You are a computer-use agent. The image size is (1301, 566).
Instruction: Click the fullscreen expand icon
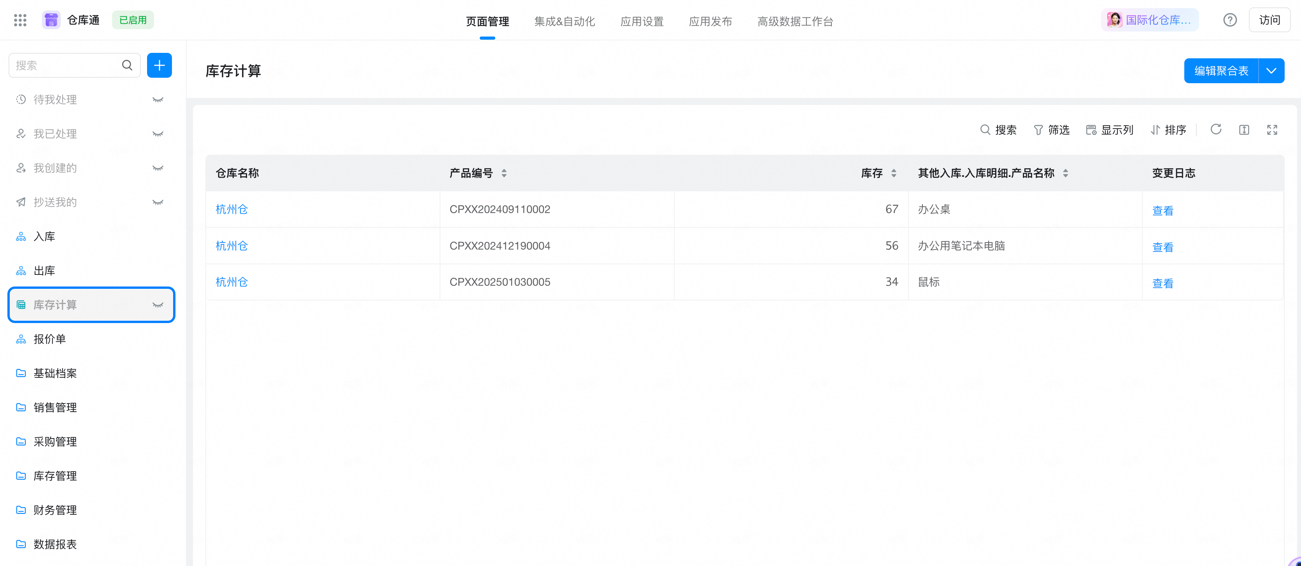point(1272,130)
